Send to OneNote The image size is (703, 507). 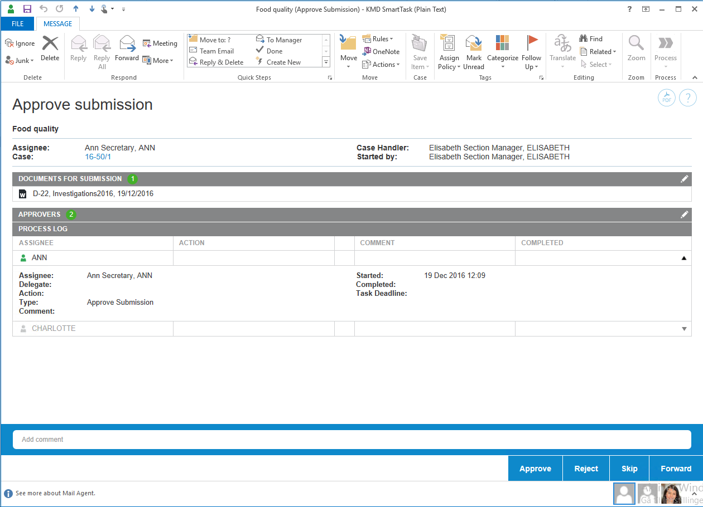click(x=381, y=52)
